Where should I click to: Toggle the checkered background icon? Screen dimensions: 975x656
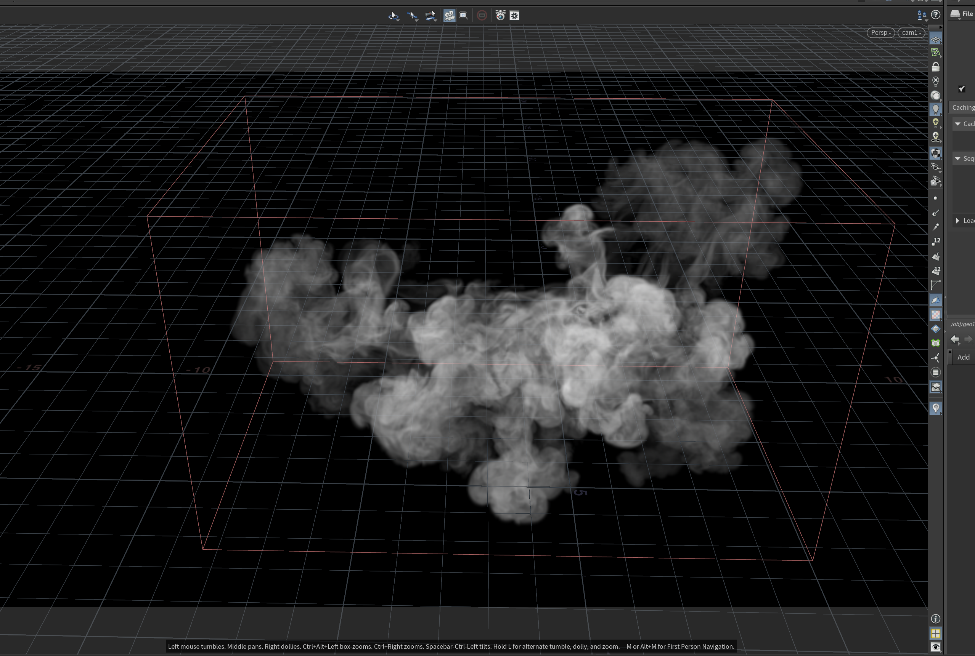tap(936, 315)
